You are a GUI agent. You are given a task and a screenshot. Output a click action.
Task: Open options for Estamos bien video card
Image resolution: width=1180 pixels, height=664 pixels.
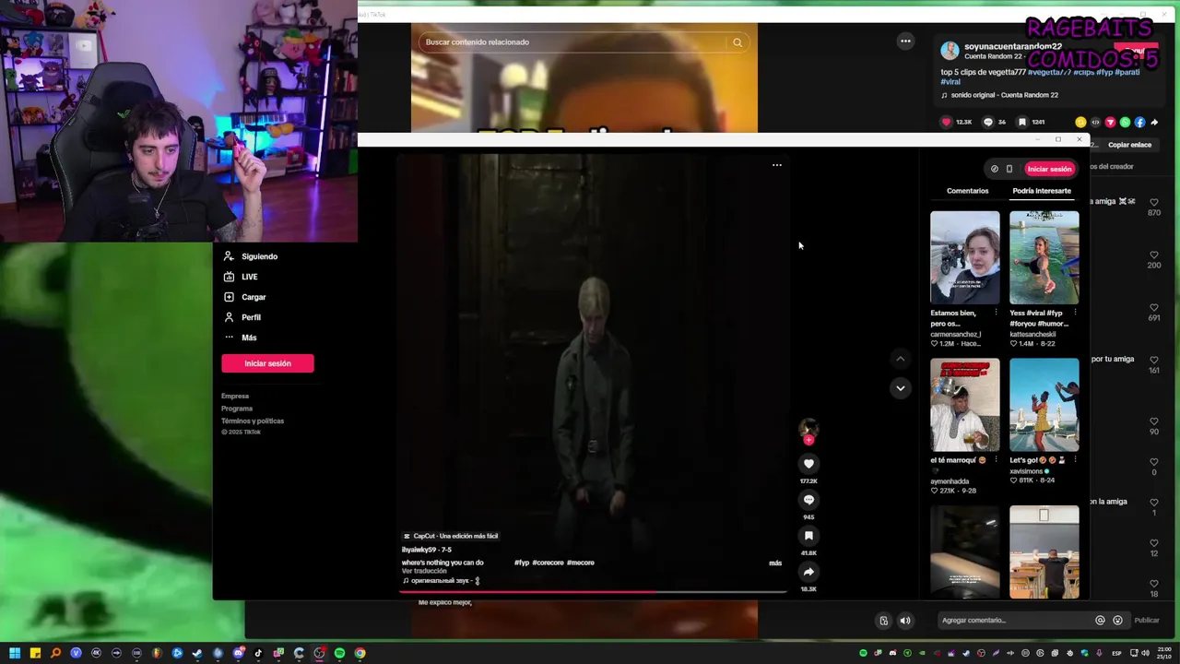(996, 313)
